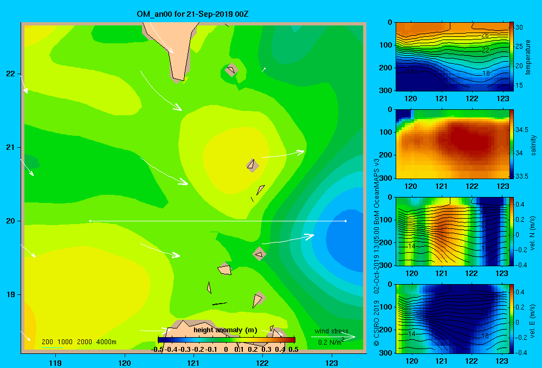Click the '4000m' depth contour legend label
The height and width of the screenshot is (368, 542).
[106, 342]
